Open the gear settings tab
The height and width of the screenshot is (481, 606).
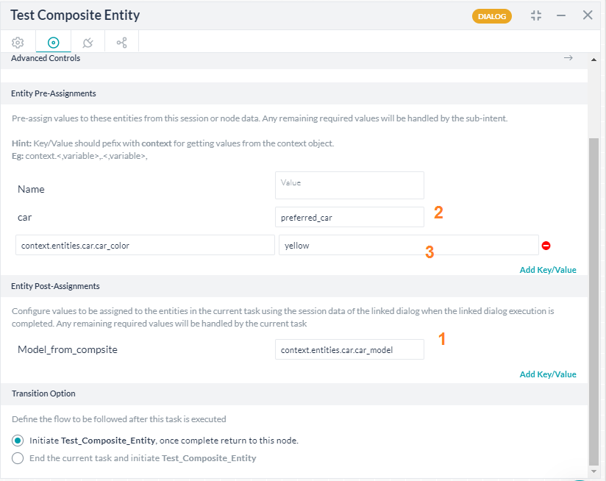pos(18,43)
